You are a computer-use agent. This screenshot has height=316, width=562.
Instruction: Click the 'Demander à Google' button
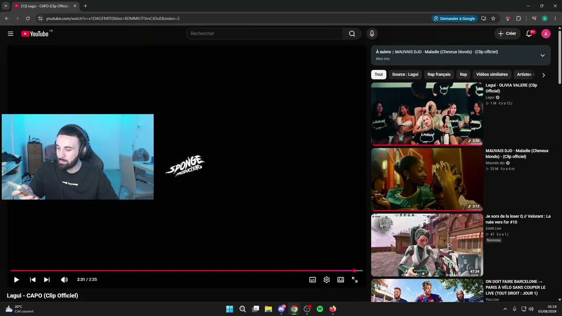[454, 18]
